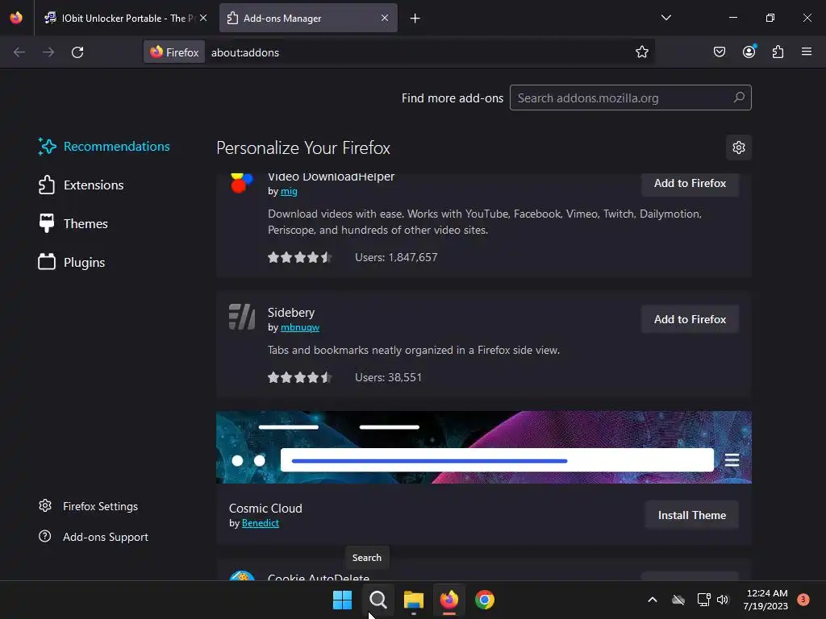Open the network status tray icon
Screen dimensions: 826x619
click(703, 600)
